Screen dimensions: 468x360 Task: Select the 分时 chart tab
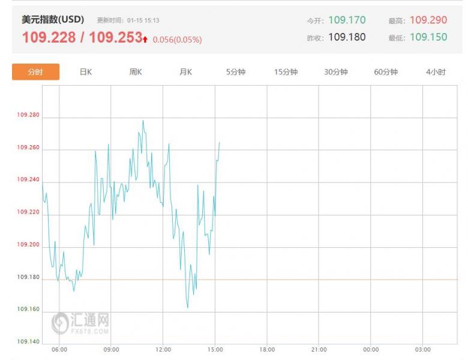(x=35, y=72)
